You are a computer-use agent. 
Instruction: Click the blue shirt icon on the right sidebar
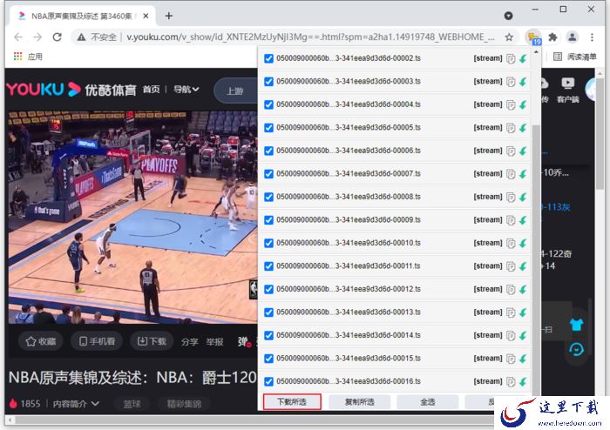click(x=576, y=325)
